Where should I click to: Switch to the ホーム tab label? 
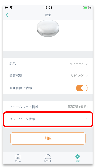[x=18, y=161]
